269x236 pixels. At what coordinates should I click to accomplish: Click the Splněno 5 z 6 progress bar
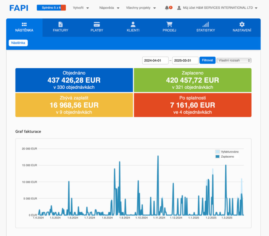pyautogui.click(x=51, y=8)
